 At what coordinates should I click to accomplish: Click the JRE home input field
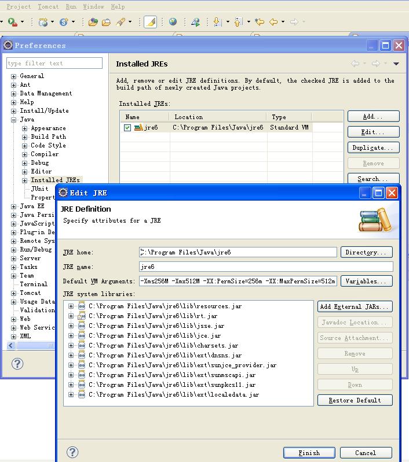[x=238, y=252]
